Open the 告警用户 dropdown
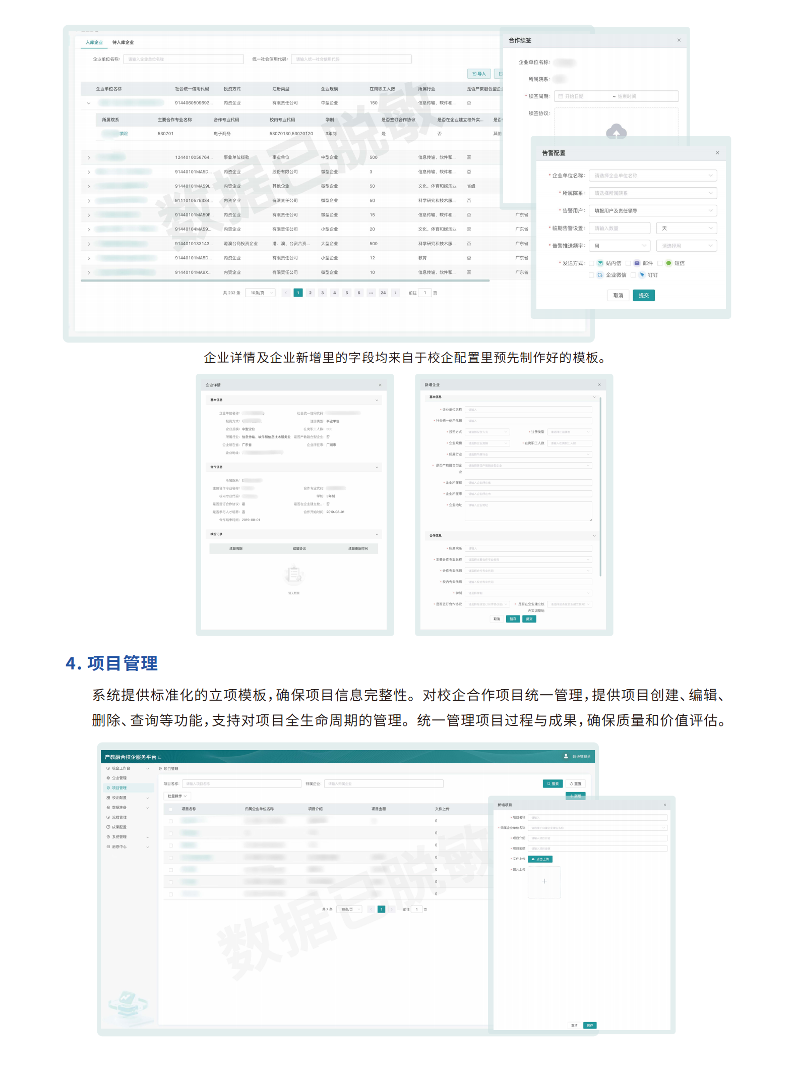This screenshot has width=798, height=1074. [x=652, y=211]
